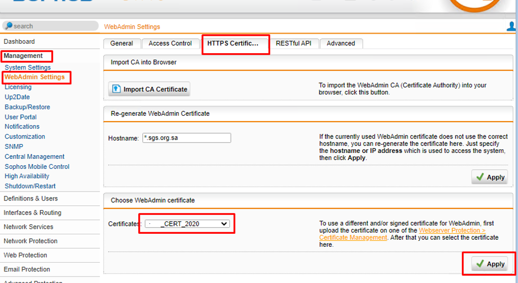Open High Availability page

click(27, 176)
